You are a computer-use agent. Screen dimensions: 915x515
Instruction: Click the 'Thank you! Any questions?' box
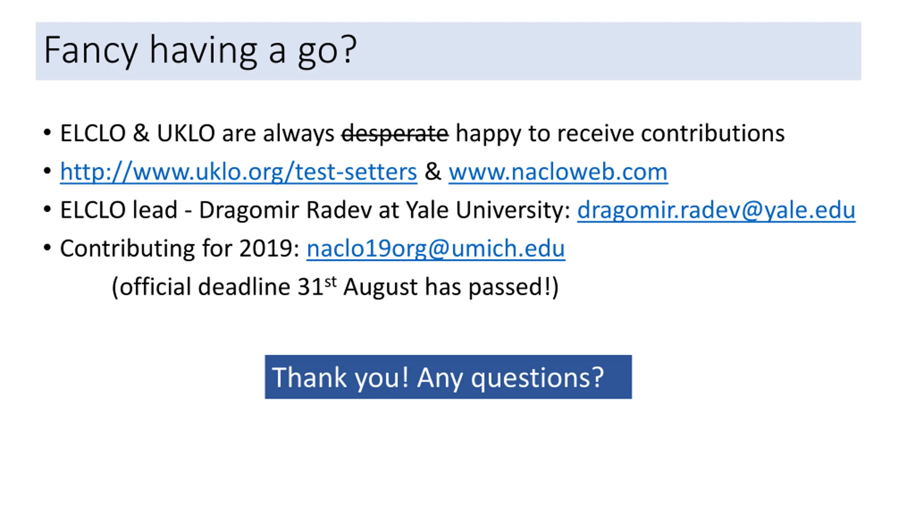[x=448, y=377]
